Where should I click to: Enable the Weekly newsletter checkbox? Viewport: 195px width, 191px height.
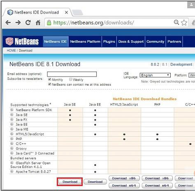pyautogui.click(x=70, y=79)
